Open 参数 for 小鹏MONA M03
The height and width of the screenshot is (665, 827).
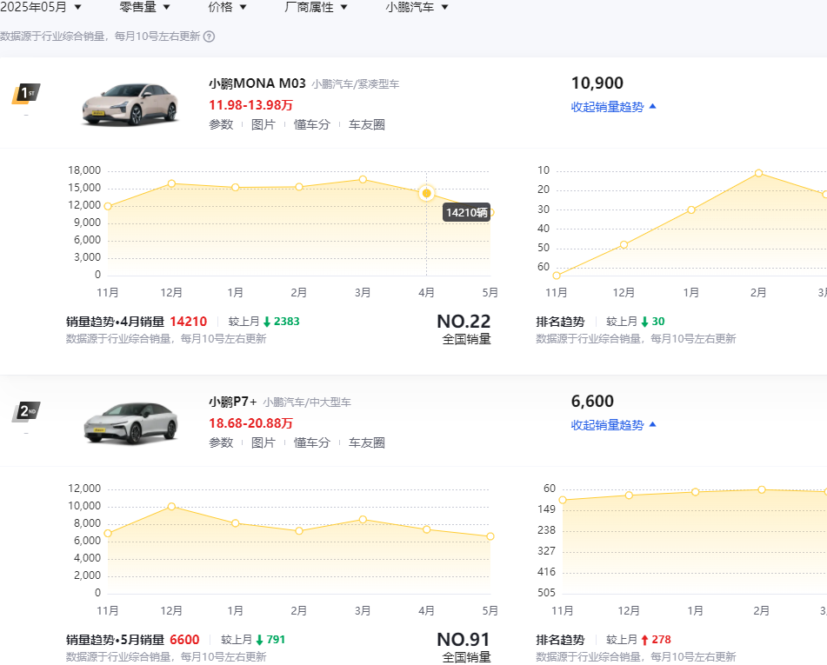[221, 124]
